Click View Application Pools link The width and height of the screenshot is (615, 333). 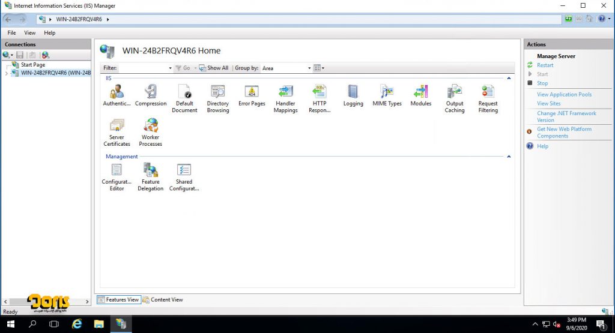[x=564, y=95]
